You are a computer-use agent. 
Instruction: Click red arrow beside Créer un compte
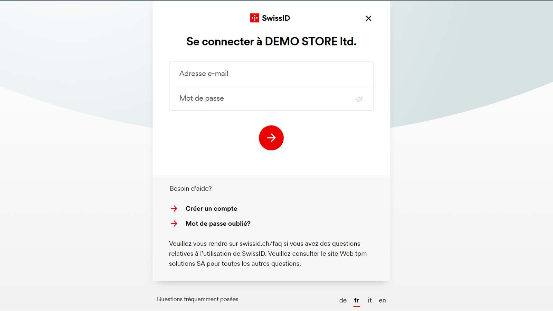point(174,209)
